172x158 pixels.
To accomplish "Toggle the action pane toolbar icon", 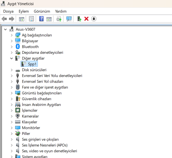I will [x=49, y=19].
